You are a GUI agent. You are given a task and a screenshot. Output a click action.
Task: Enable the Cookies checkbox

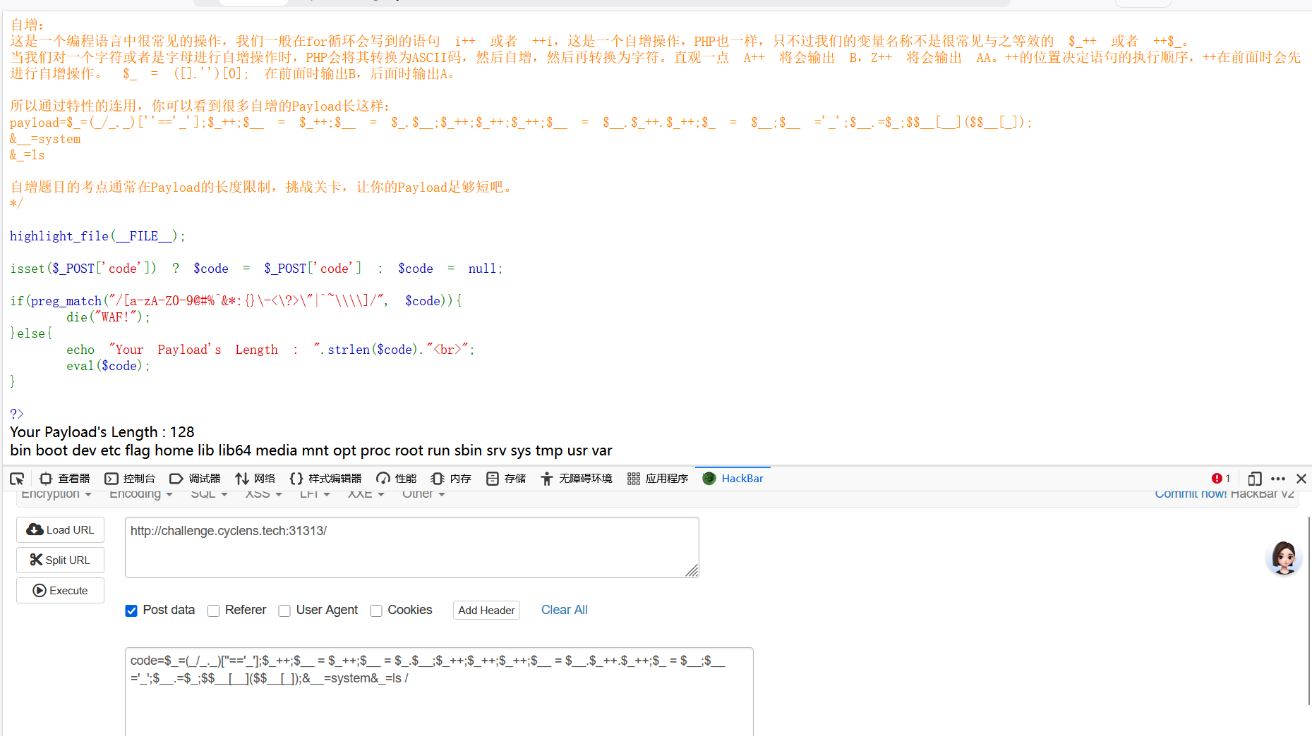click(376, 611)
